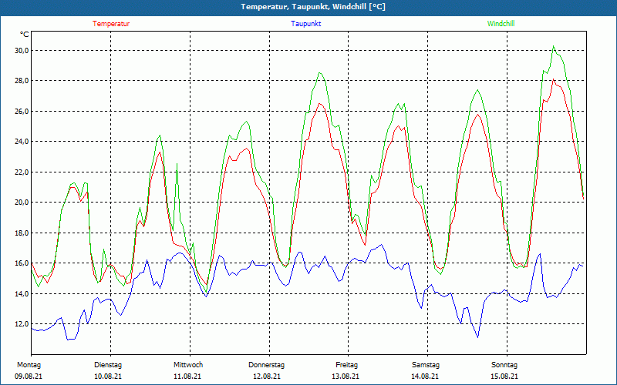Click the date 09.08.21
617x385 pixels.
click(29, 377)
